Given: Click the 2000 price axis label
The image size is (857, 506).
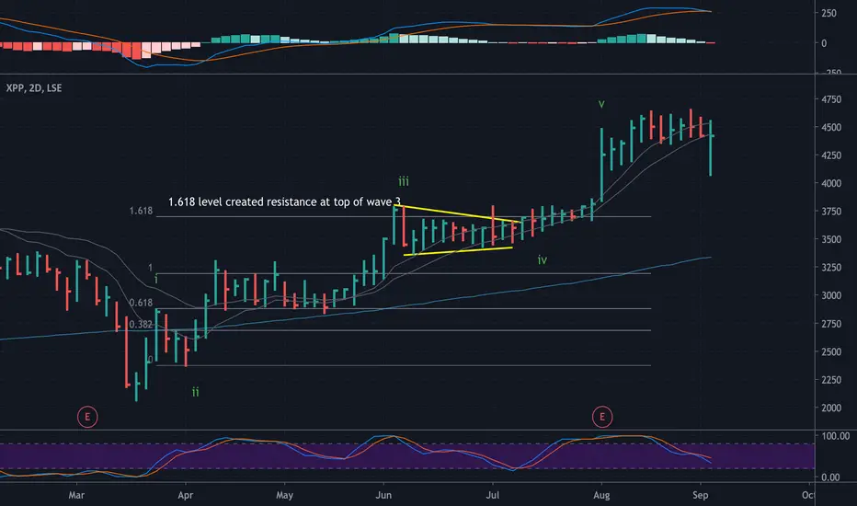Looking at the screenshot, I should point(831,408).
